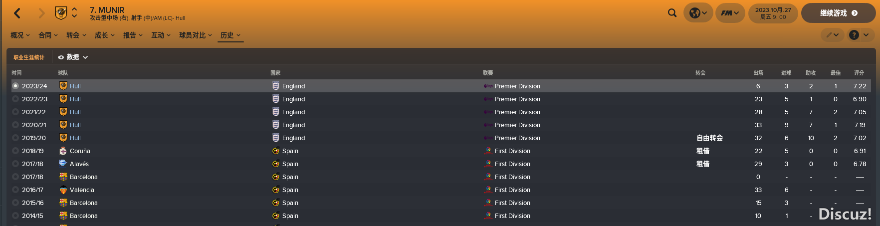Open the FM menu button

click(x=730, y=13)
